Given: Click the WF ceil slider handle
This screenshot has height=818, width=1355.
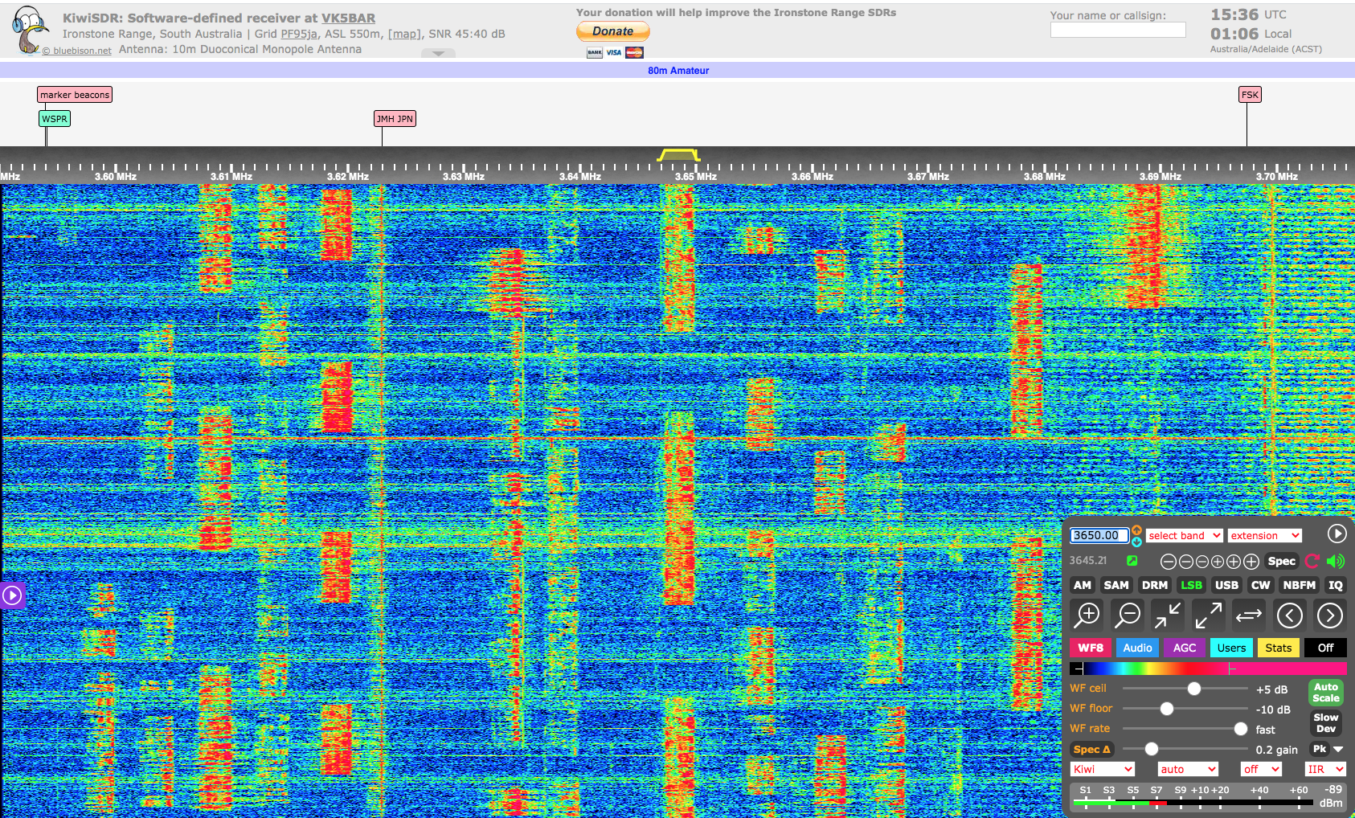Looking at the screenshot, I should [1194, 689].
